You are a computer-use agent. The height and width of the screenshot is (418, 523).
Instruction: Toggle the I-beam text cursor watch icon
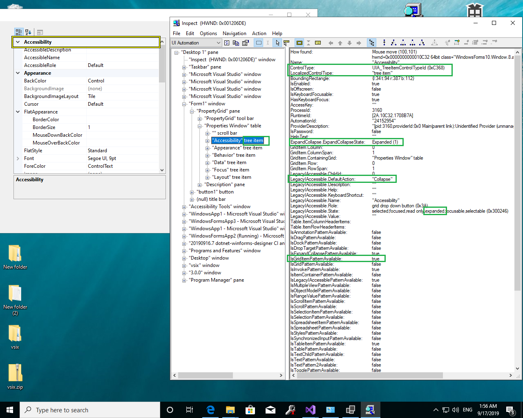point(268,42)
